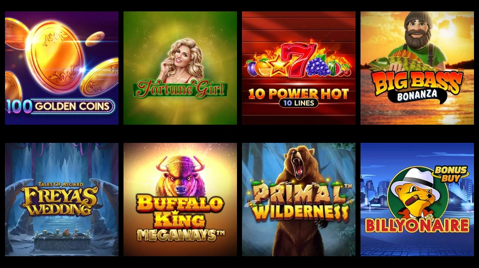Viewport: 479px width, 268px height.
Task: Click the 10 Lines label badge
Action: [299, 103]
